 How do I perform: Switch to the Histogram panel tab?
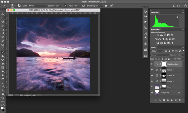click(155, 12)
